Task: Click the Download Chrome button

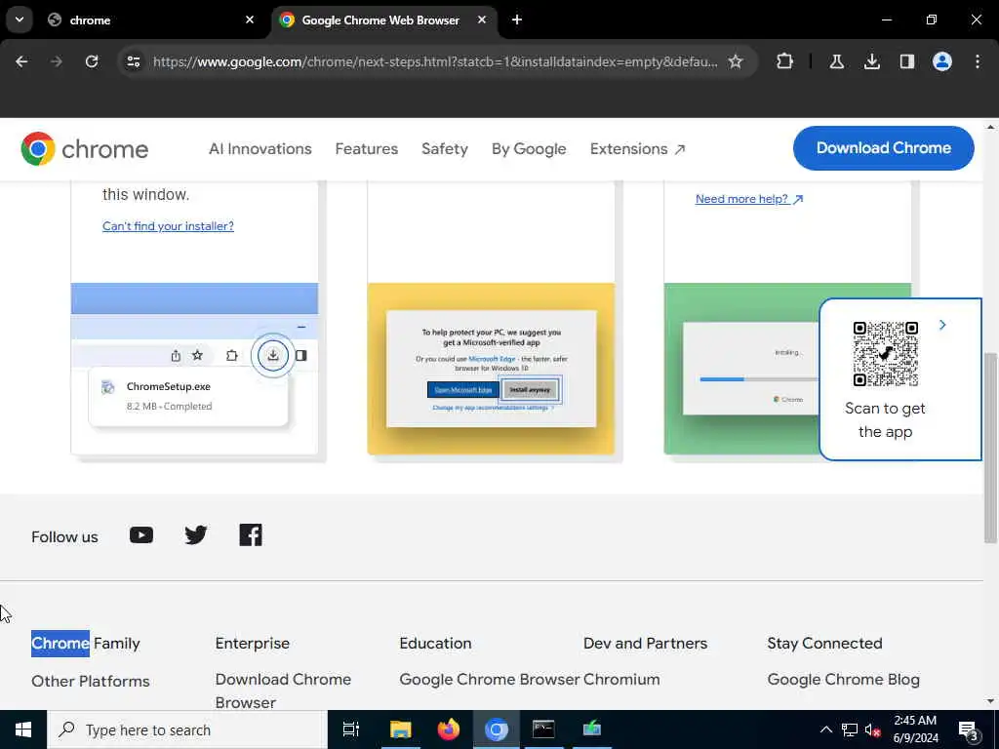Action: (x=883, y=148)
